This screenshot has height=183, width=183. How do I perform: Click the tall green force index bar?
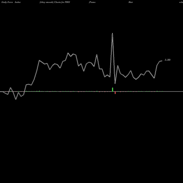112,89
